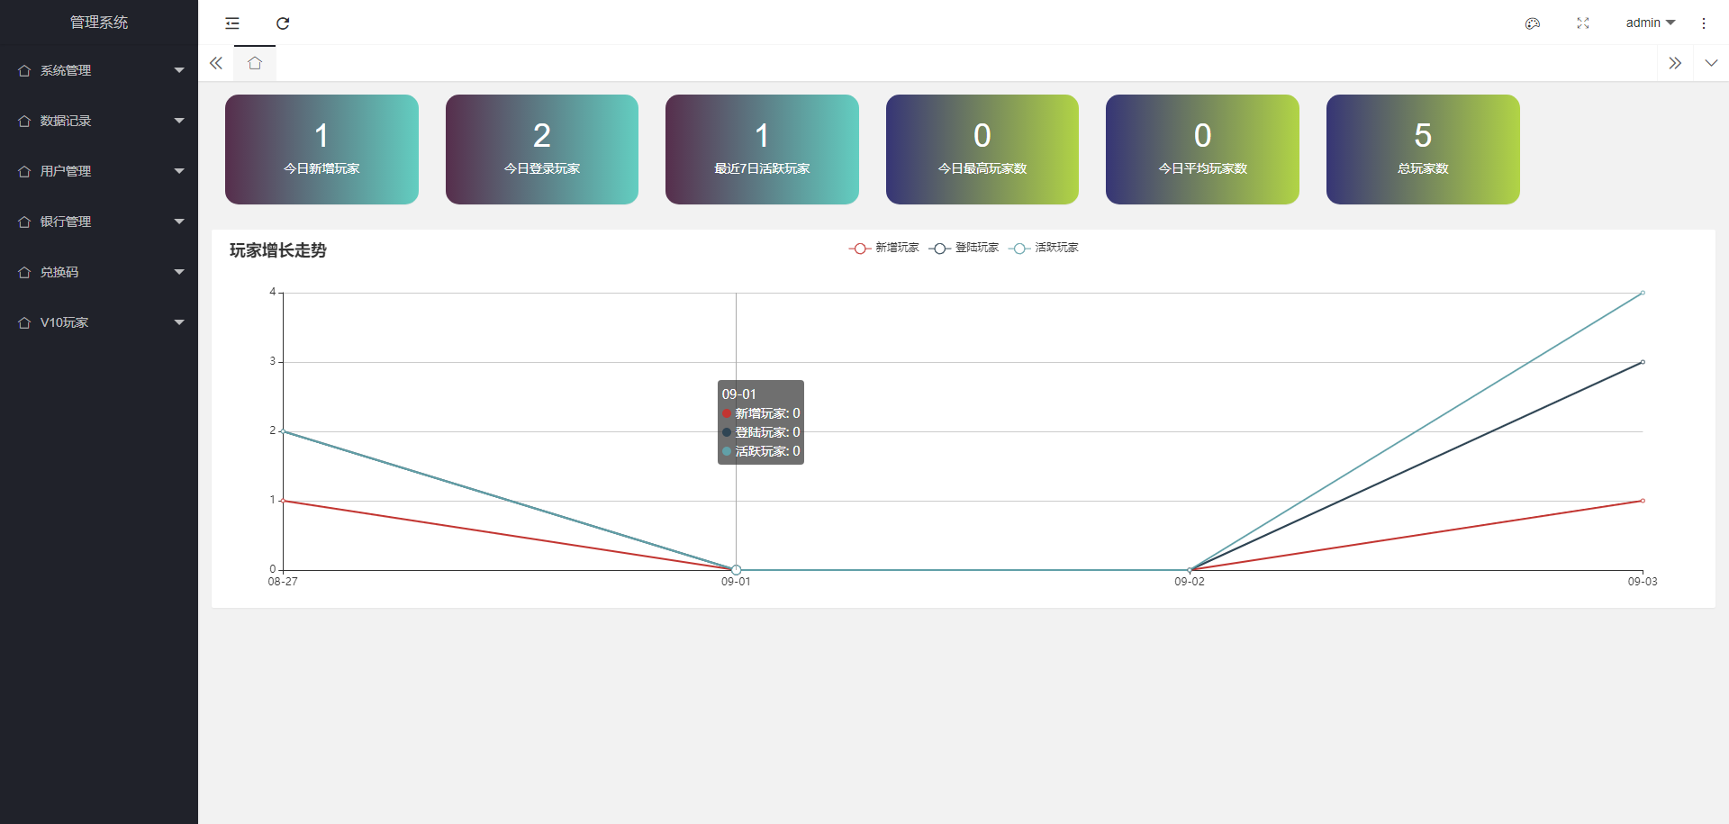
Task: Open the vertical three-dot more menu
Action: tap(1704, 23)
